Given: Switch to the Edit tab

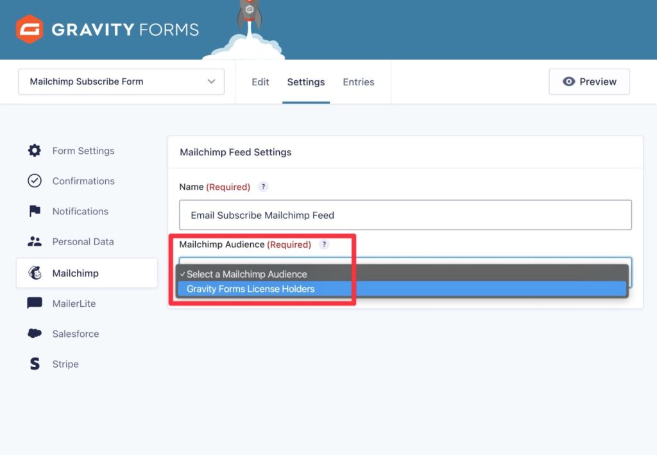Looking at the screenshot, I should [x=260, y=82].
